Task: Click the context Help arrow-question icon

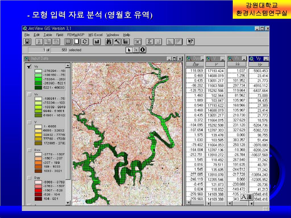Action: (x=190, y=41)
